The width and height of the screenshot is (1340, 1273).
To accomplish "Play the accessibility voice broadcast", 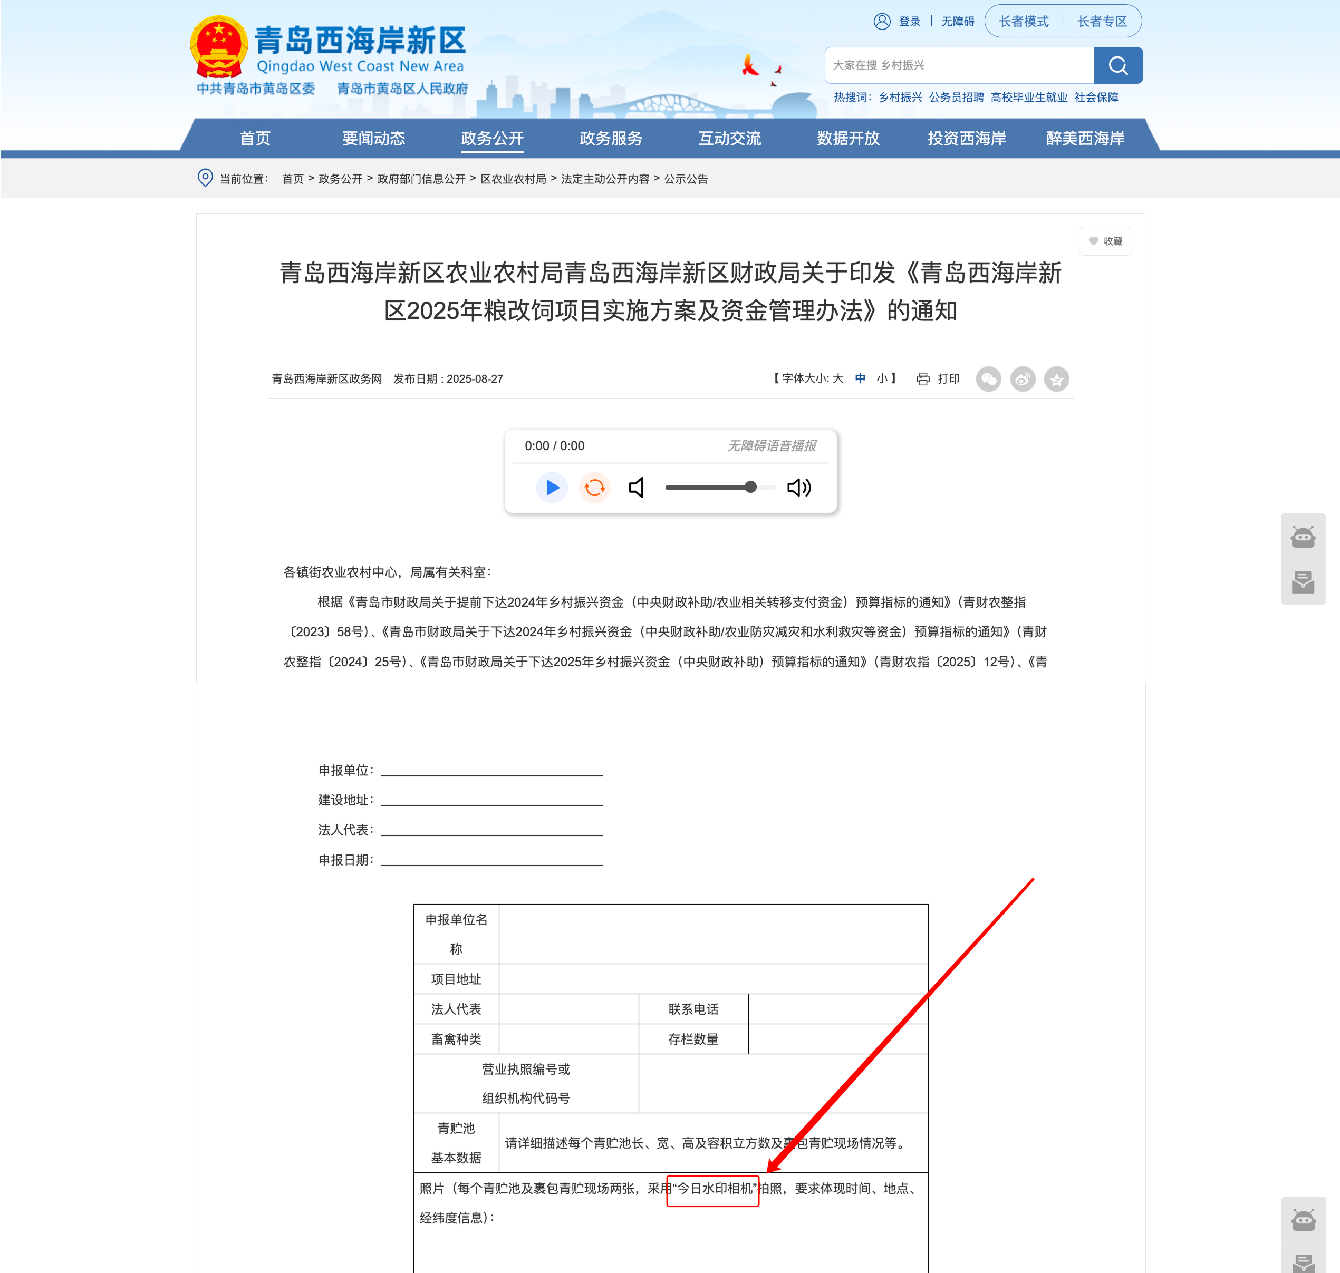I will click(552, 487).
